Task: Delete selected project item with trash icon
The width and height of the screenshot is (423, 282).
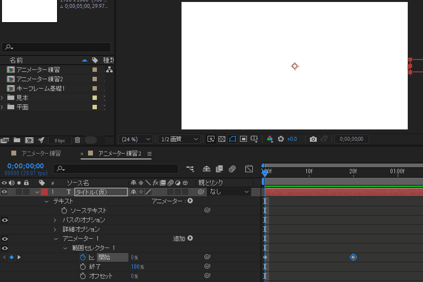Action: tap(77, 140)
